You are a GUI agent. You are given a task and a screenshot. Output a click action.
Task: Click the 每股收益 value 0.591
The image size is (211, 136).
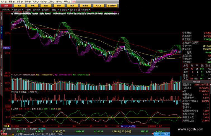tap(206, 94)
